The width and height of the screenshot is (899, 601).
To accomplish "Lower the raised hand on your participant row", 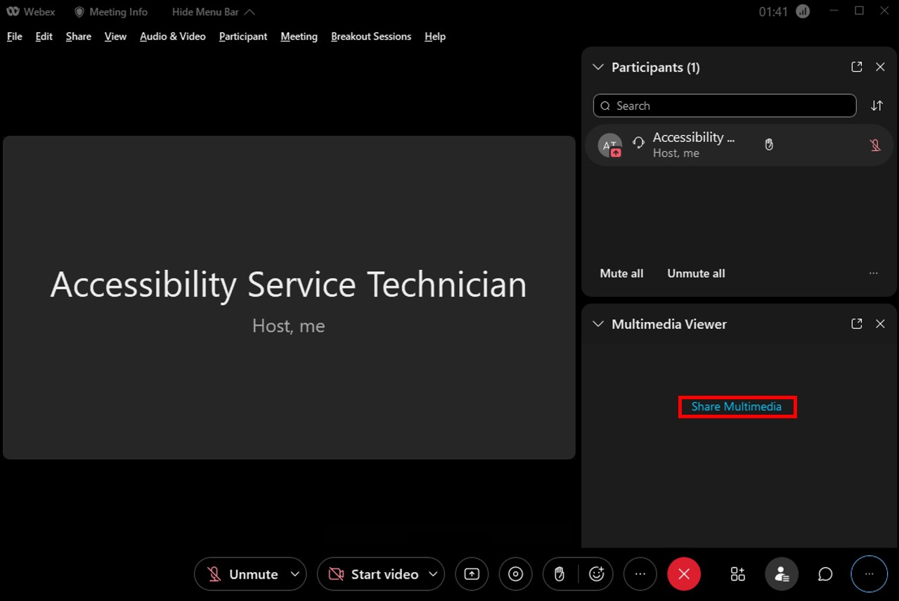I will tap(768, 144).
